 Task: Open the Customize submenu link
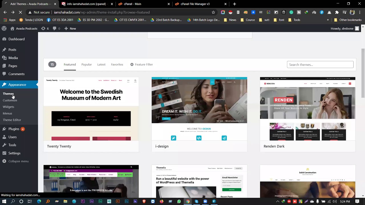(x=10, y=100)
